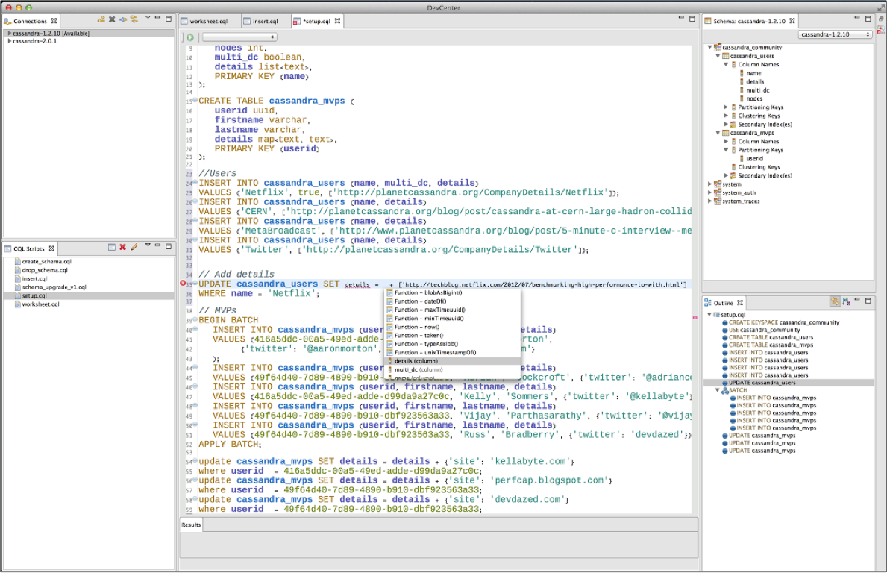The height and width of the screenshot is (573, 887).
Task: Expand the cassandra-2.0.1 connection
Action: click(9, 41)
